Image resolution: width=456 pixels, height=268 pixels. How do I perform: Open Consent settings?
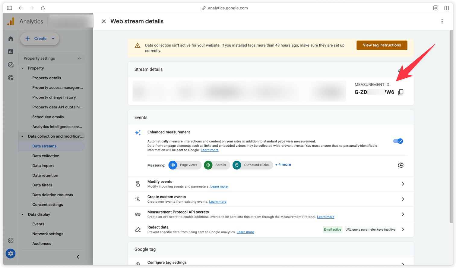pos(48,205)
